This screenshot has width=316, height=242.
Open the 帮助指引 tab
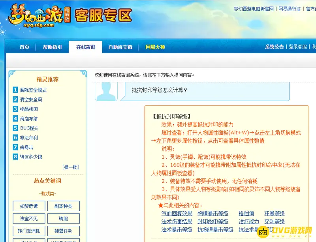pos(52,47)
